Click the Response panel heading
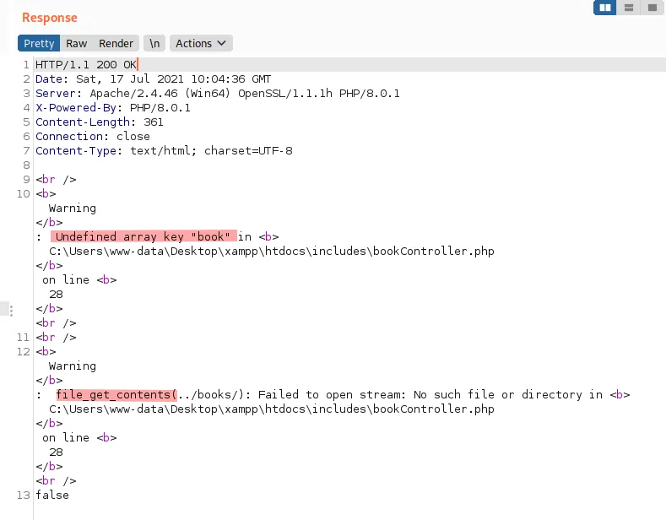The image size is (666, 520). coord(50,18)
